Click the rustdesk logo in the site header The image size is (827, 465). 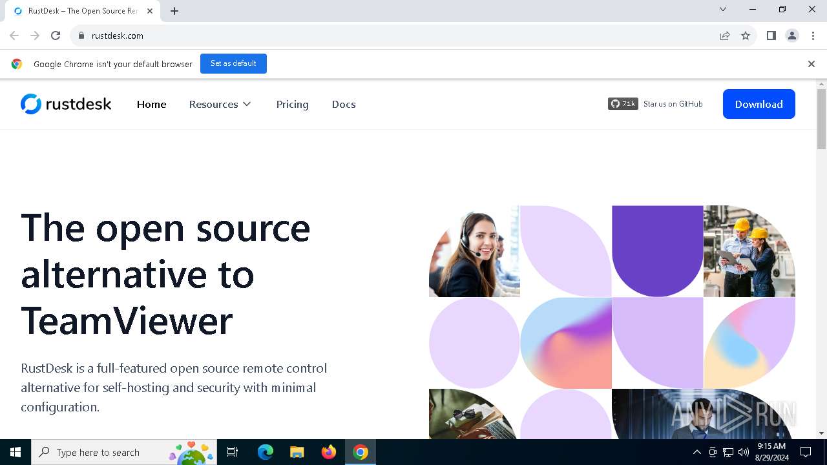coord(66,104)
